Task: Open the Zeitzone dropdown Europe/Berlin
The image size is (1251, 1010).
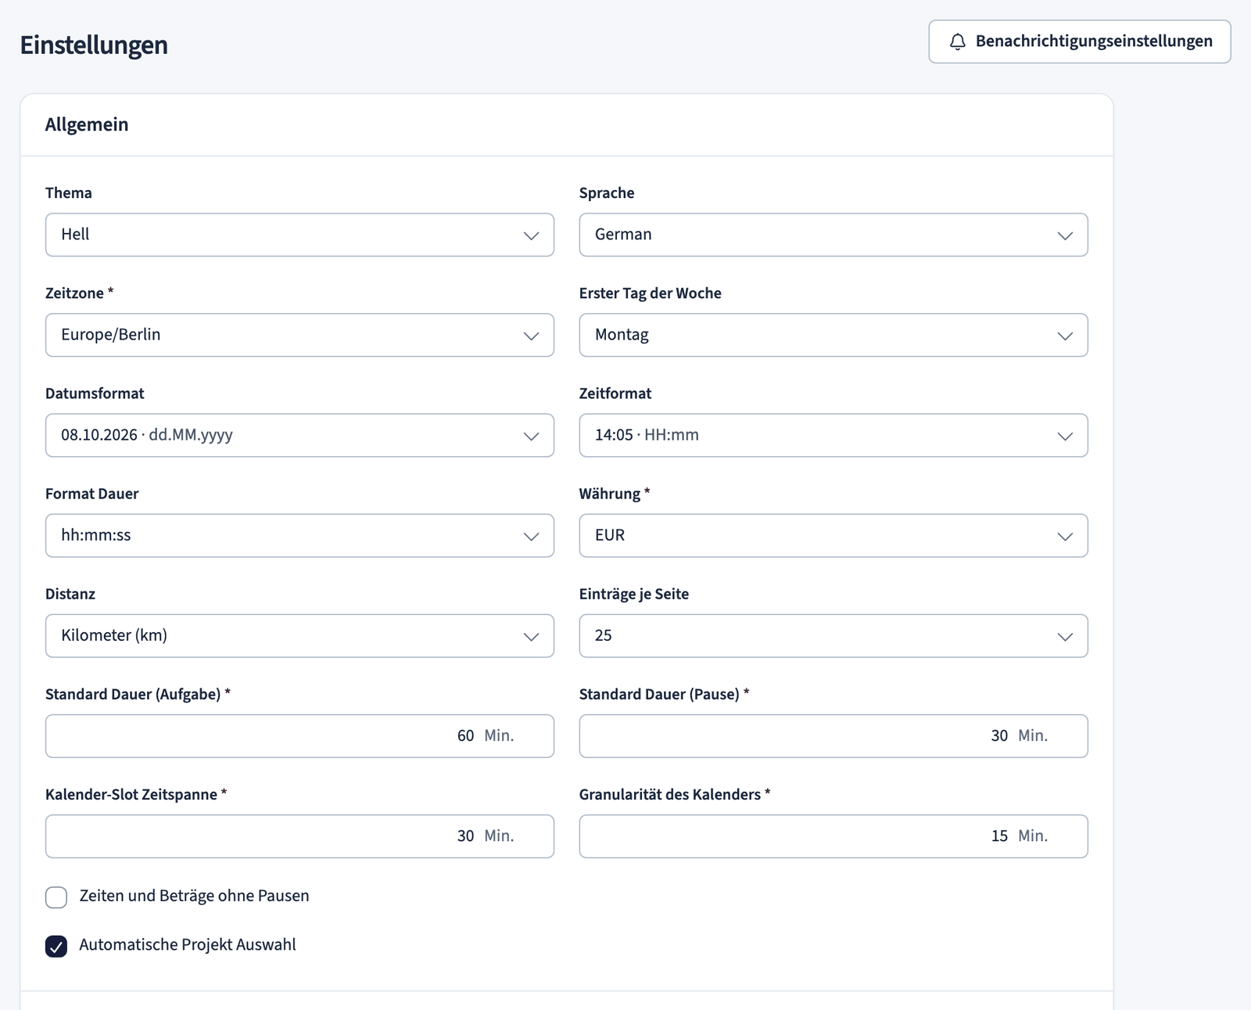Action: [x=299, y=335]
